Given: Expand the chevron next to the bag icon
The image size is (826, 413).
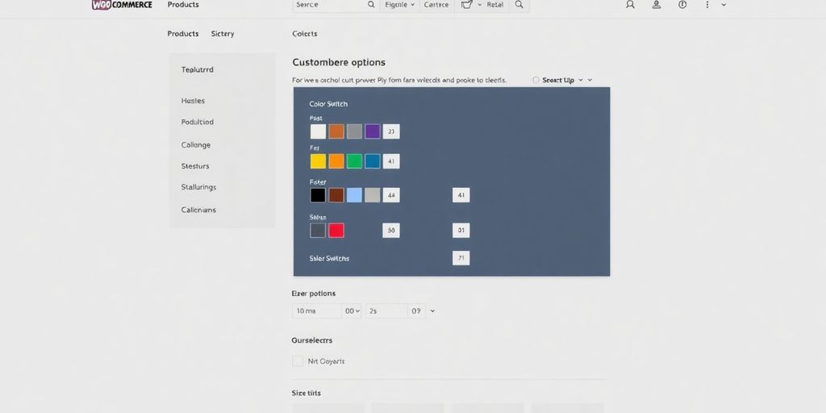Looking at the screenshot, I should tap(480, 5).
